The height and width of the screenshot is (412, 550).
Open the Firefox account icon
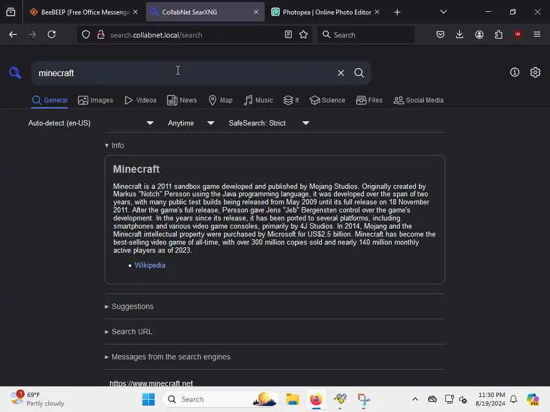coord(479,34)
